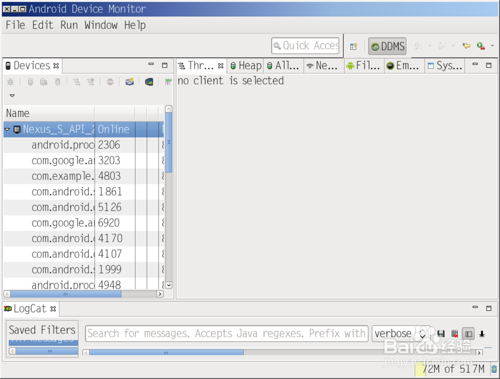Click the Run Garbage Collector trash icon

(x=494, y=369)
